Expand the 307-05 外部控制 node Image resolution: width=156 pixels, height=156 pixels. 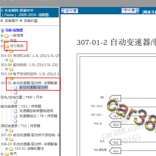(x=7, y=130)
